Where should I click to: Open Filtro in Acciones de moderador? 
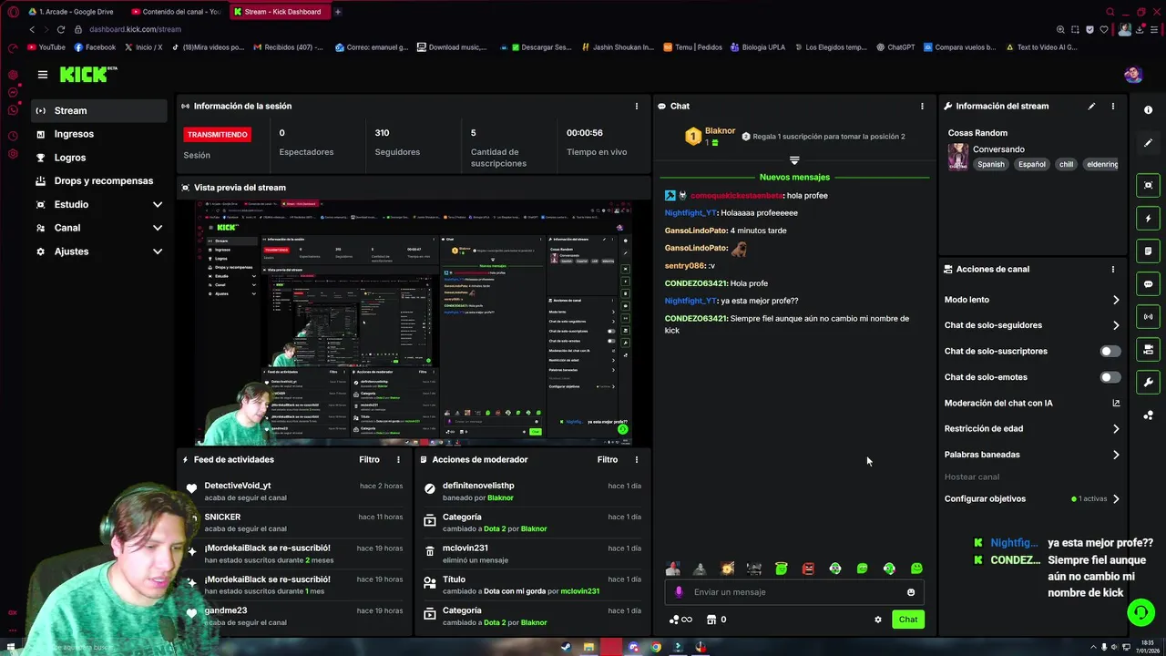click(608, 460)
